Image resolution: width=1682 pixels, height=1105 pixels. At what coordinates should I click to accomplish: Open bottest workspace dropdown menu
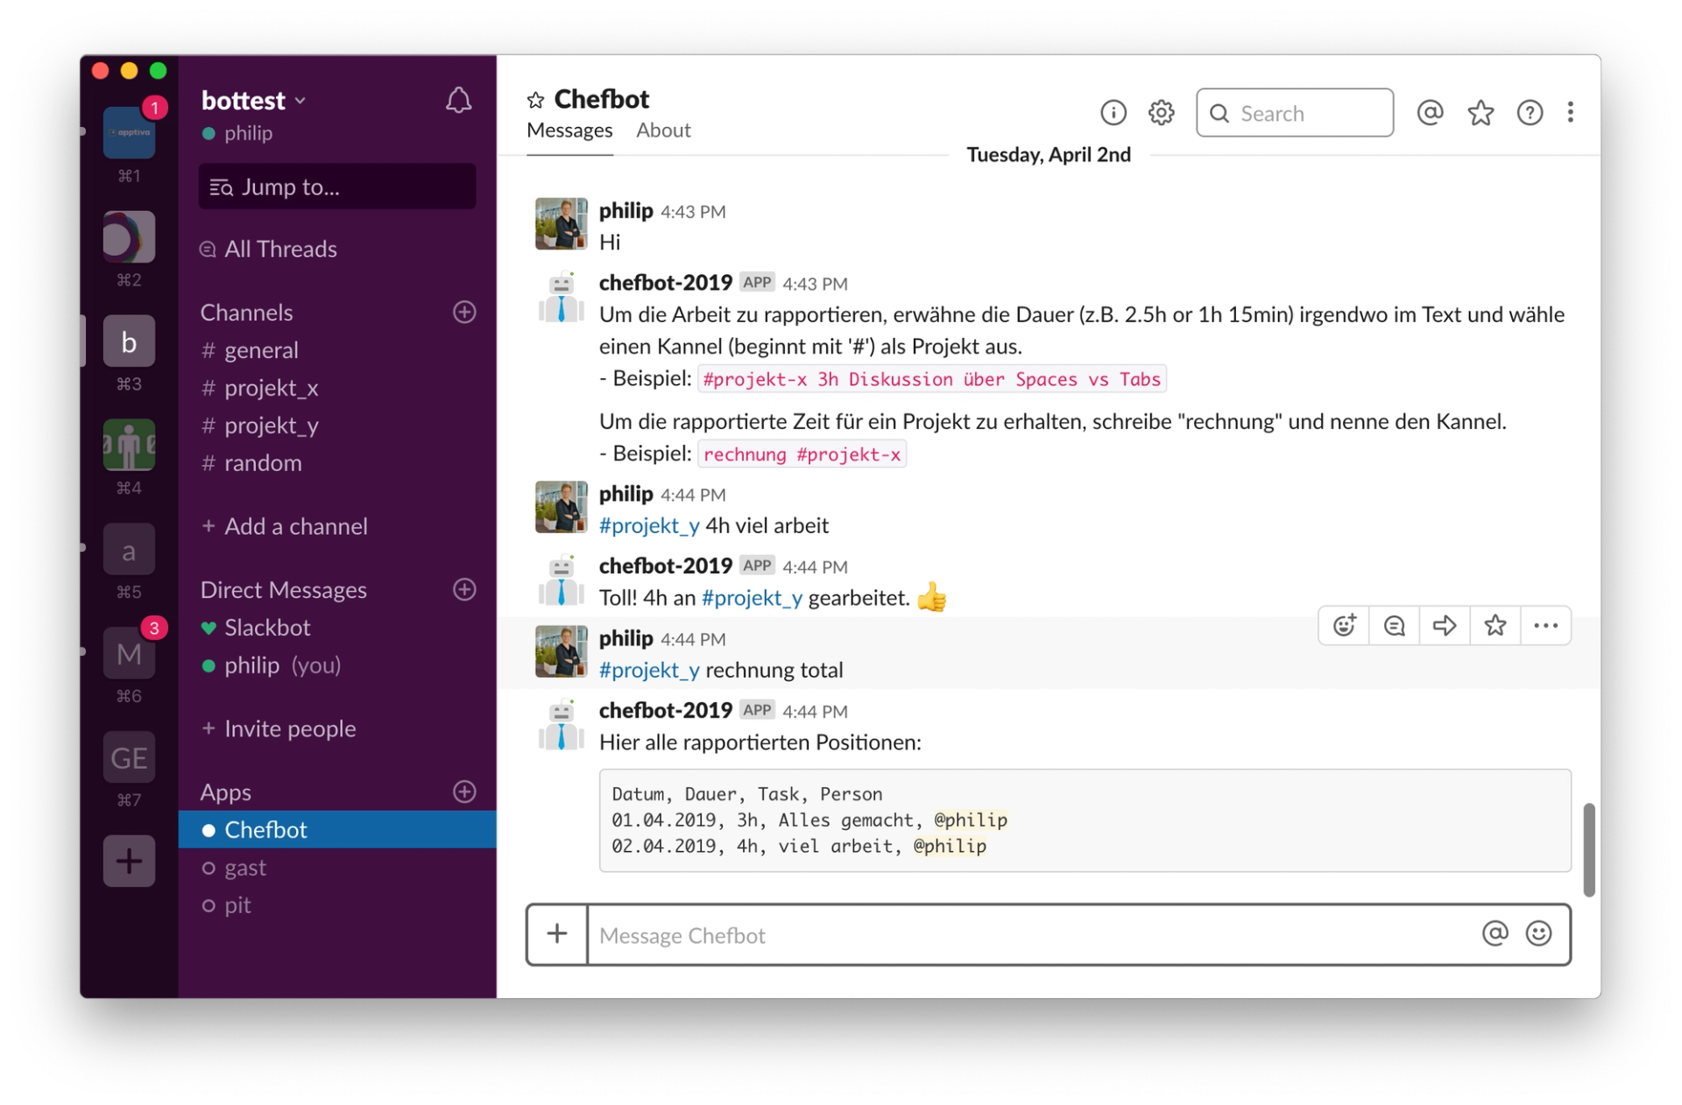[254, 101]
